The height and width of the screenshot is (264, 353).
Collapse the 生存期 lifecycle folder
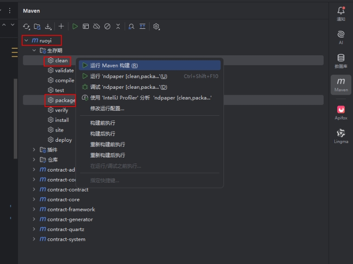point(34,51)
